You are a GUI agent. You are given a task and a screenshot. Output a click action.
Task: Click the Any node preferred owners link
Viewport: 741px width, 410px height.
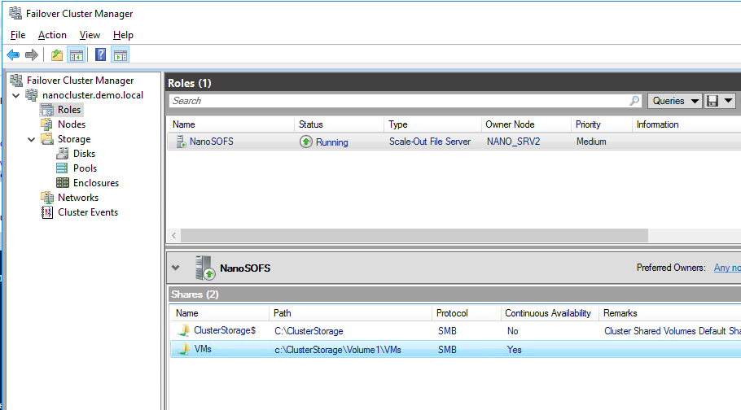(x=727, y=268)
